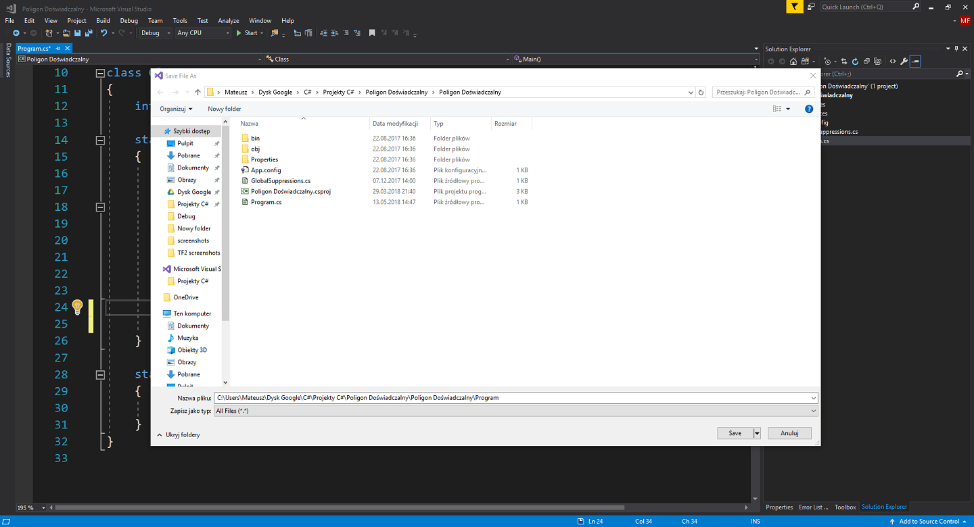Image resolution: width=974 pixels, height=527 pixels.
Task: Open Properties via the wrench icon
Action: pyautogui.click(x=904, y=61)
